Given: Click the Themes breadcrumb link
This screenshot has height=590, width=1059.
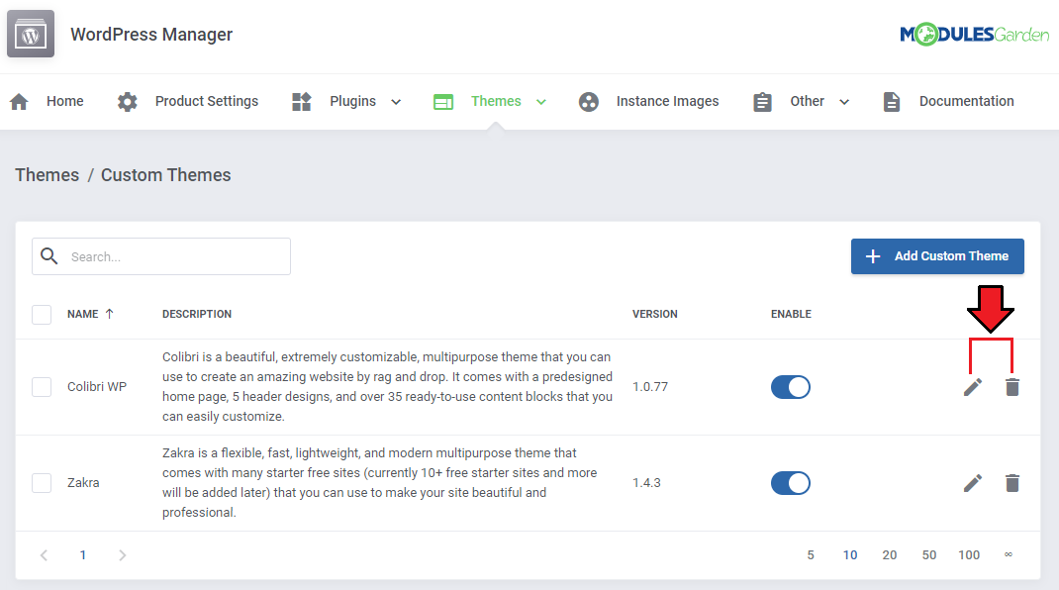Looking at the screenshot, I should click(48, 175).
